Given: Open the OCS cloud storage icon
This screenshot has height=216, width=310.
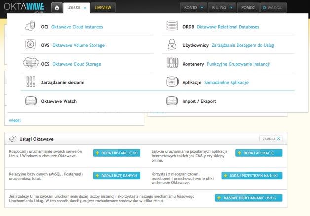Looking at the screenshot, I should (31, 63).
